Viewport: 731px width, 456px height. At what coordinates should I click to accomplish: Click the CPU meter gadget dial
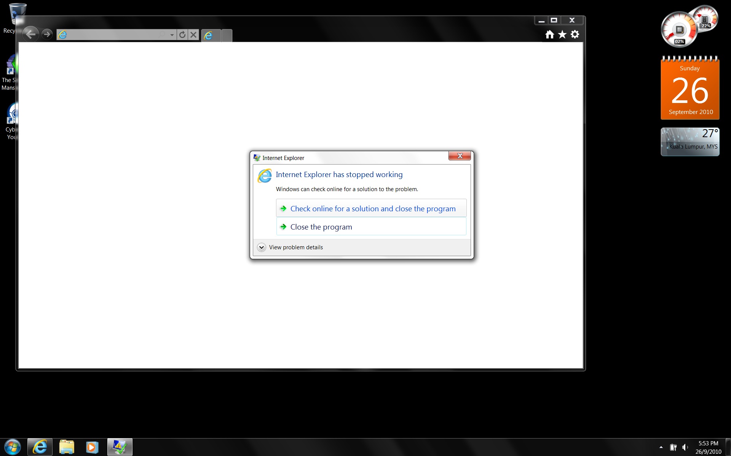pos(679,30)
